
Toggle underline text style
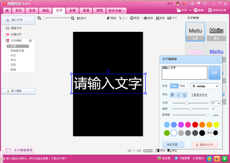click(x=184, y=95)
